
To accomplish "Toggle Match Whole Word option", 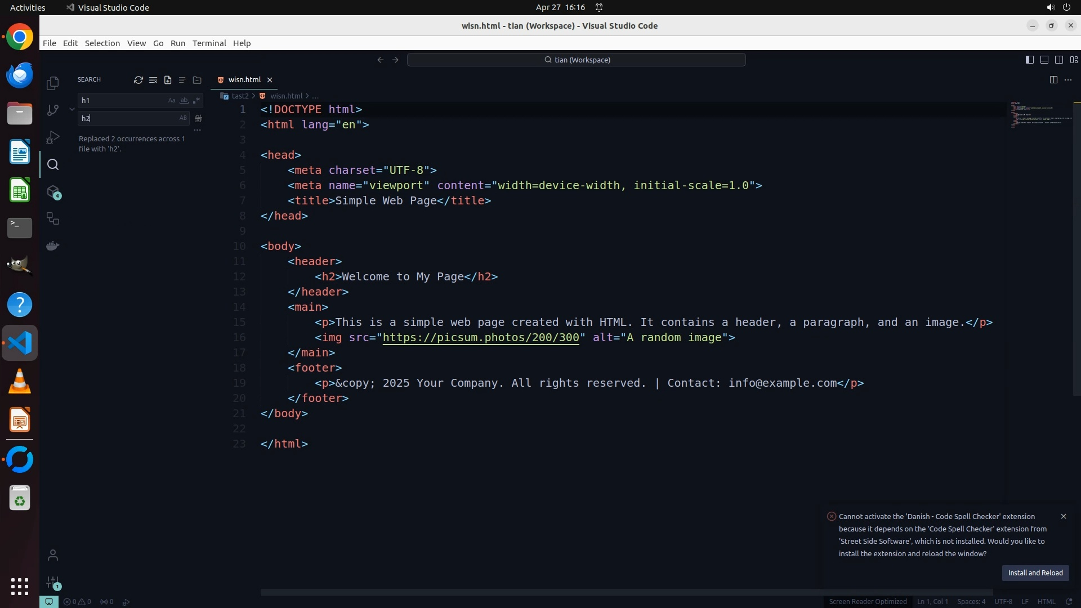I will tap(184, 100).
